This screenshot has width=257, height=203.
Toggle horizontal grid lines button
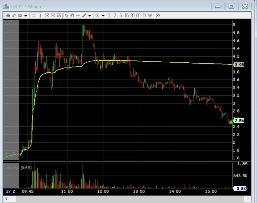point(34,15)
